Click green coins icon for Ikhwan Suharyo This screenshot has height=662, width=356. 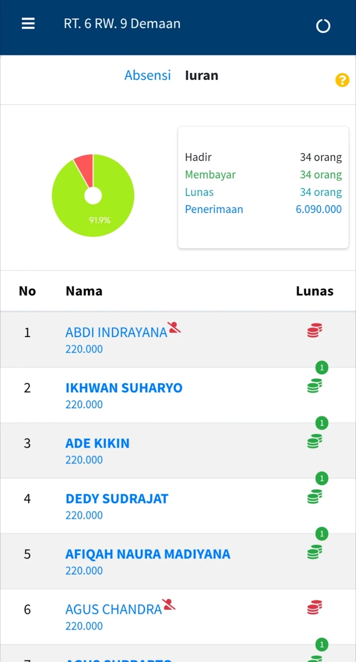314,386
